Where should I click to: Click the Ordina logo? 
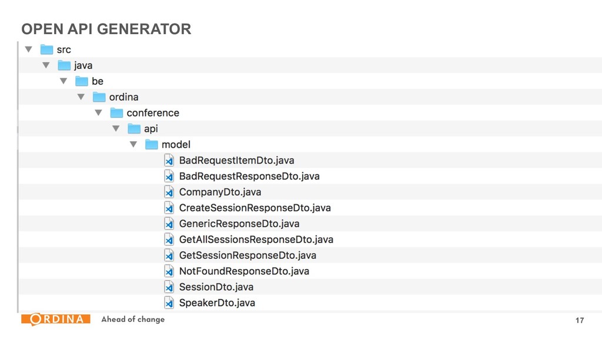(56, 319)
